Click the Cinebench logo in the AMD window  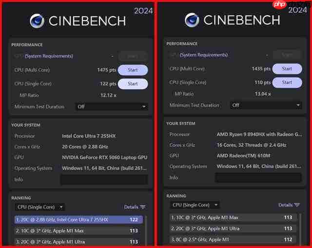coord(192,20)
